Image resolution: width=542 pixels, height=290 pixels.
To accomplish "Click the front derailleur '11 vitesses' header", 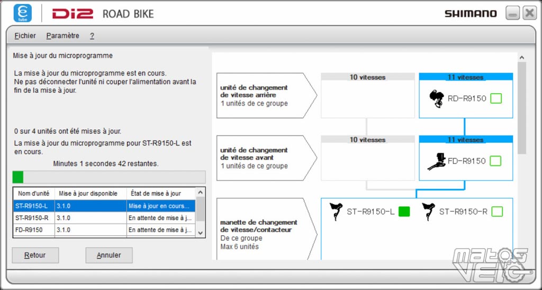I will [466, 139].
